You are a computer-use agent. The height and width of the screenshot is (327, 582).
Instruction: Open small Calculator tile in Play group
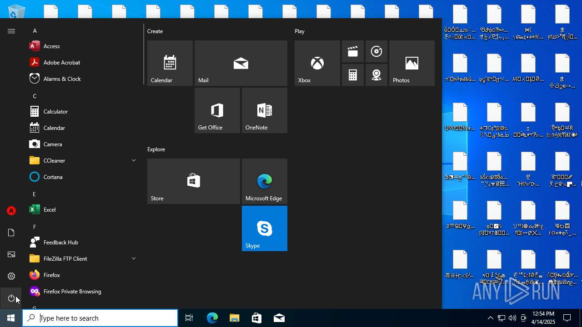(353, 75)
